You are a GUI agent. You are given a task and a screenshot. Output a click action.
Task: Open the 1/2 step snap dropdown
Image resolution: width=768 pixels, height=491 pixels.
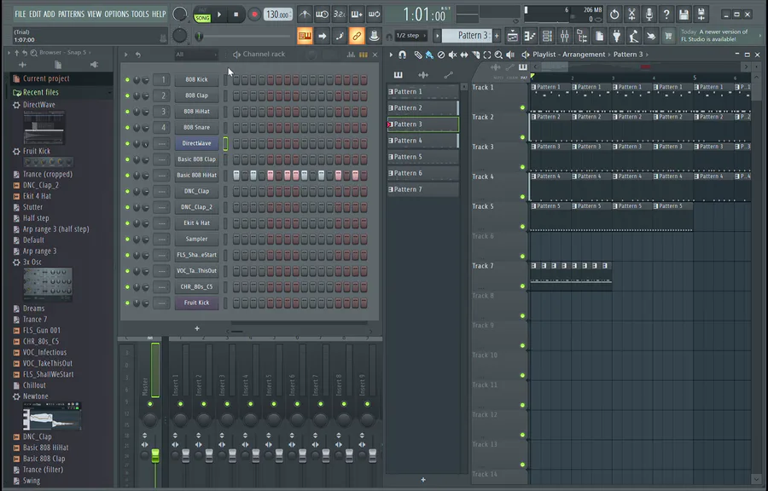(x=411, y=36)
